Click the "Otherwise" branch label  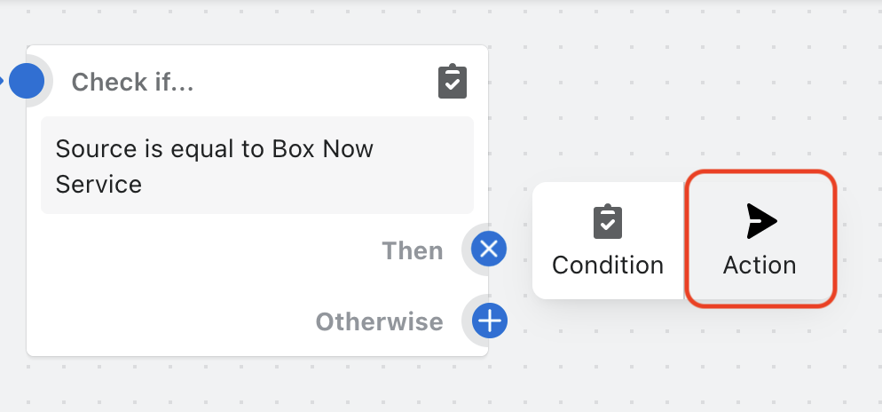[379, 321]
